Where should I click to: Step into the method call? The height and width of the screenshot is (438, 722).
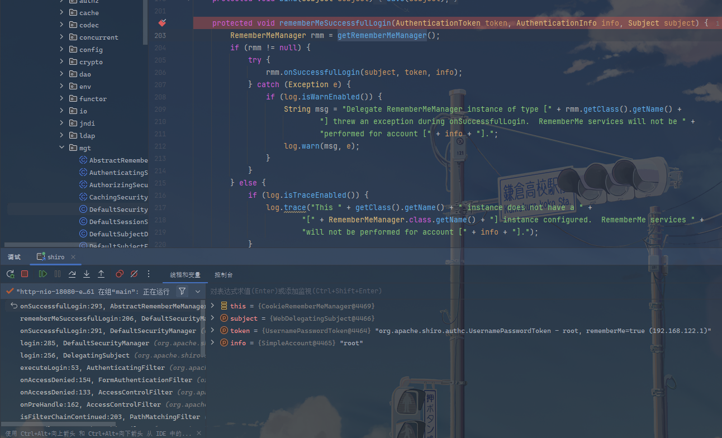pos(87,274)
